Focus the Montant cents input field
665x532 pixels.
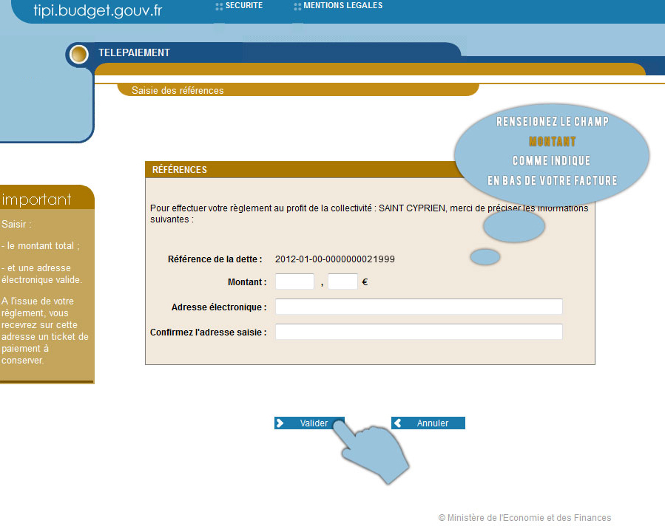tap(342, 282)
